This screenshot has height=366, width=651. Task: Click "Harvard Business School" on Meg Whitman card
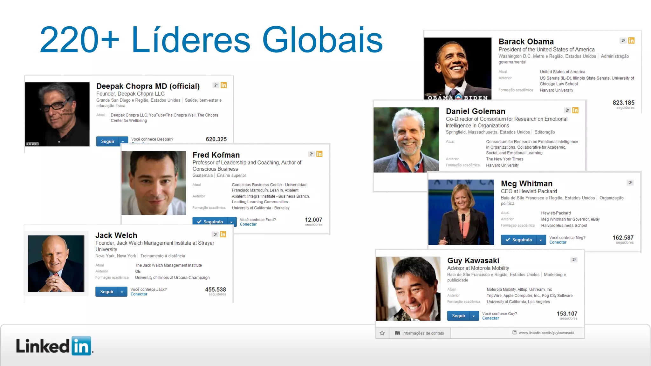click(564, 226)
